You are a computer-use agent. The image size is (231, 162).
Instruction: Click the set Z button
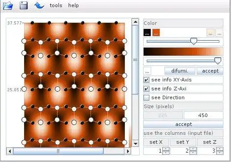[210, 142]
